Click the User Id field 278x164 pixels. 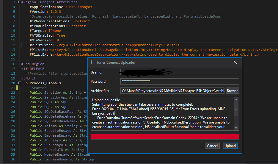tap(180, 72)
